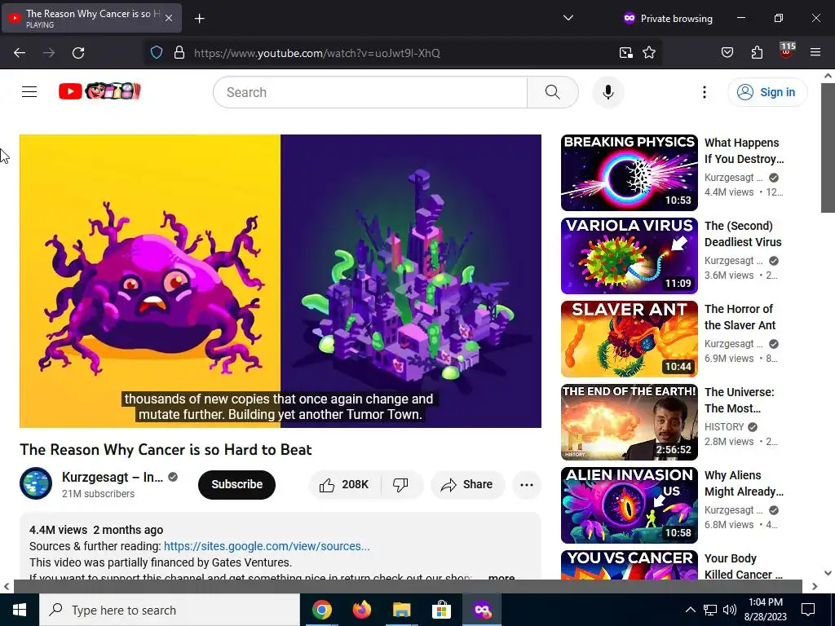Image resolution: width=835 pixels, height=626 pixels.
Task: Open Microsoft Store from taskbar
Action: pos(441,610)
